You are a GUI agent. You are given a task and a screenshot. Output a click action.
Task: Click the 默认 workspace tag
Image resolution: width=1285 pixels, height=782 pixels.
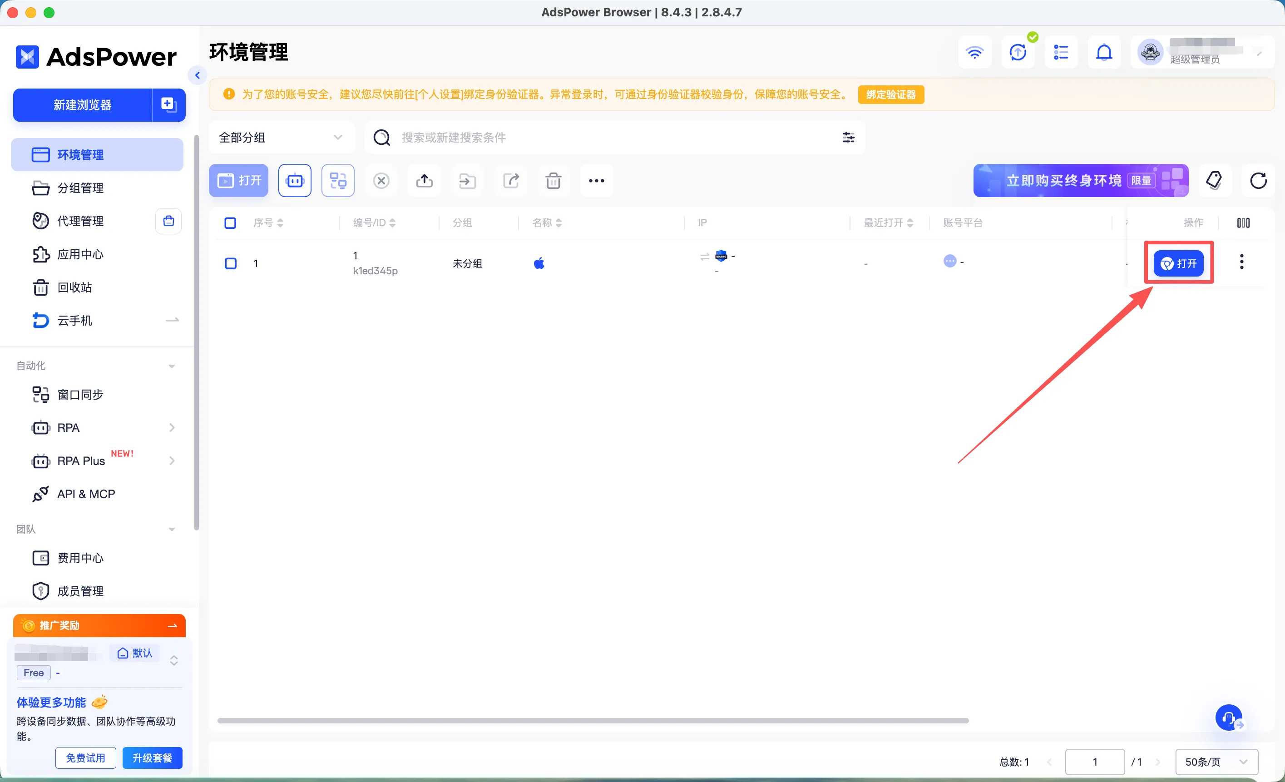pos(134,653)
